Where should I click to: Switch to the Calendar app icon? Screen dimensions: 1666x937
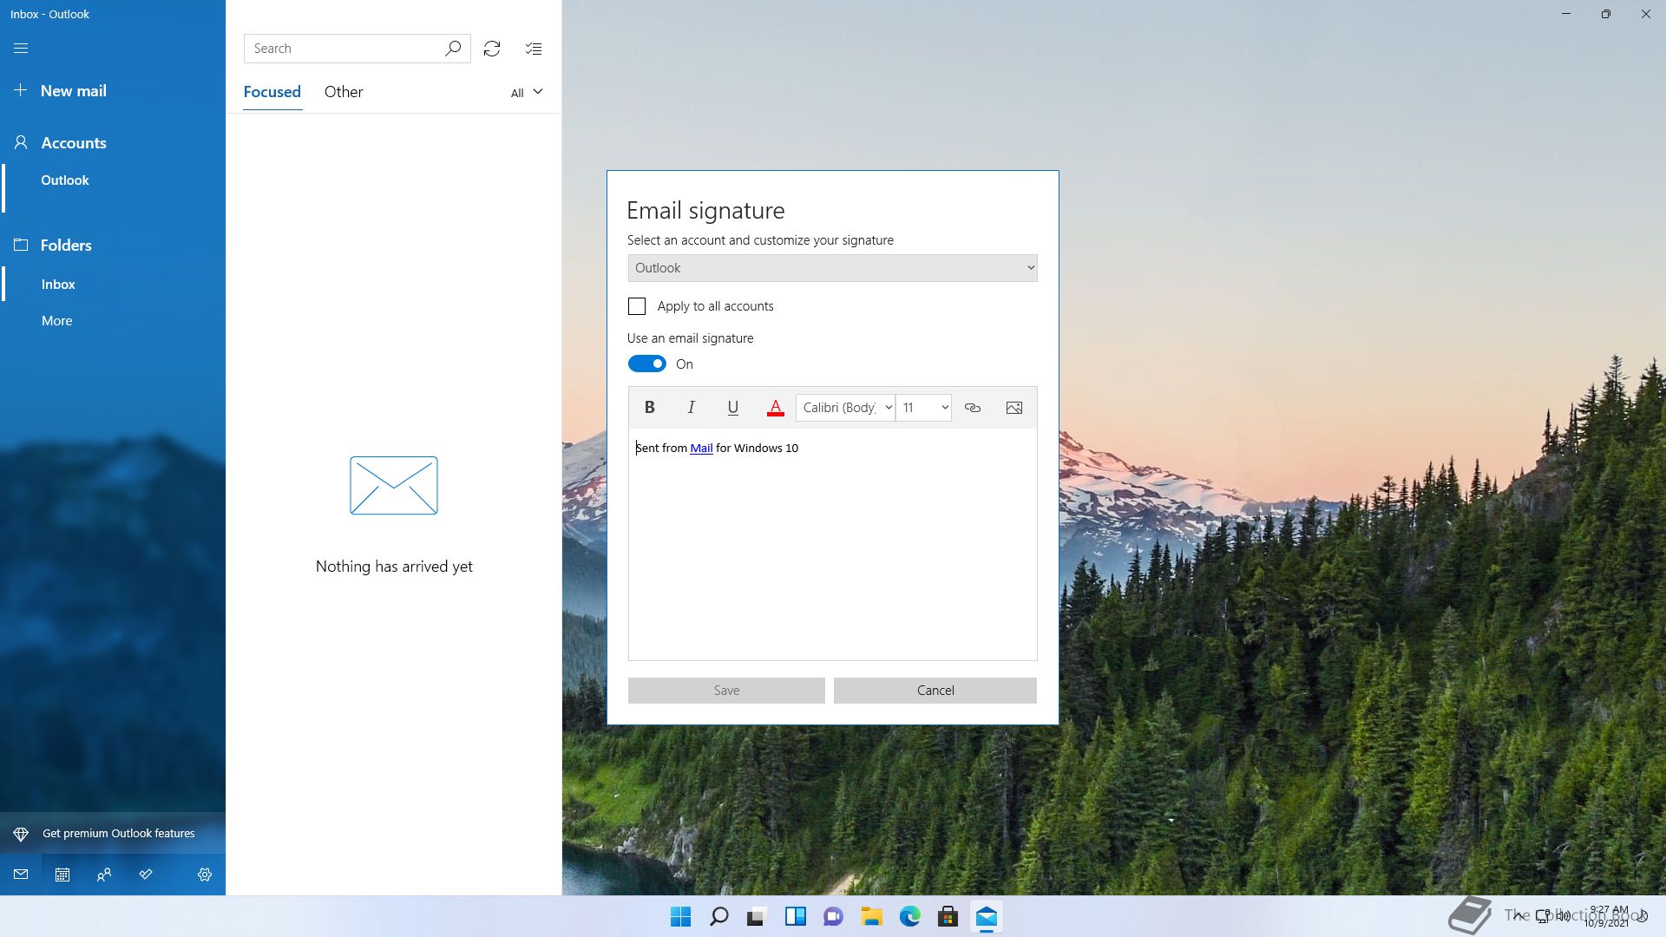click(x=62, y=875)
